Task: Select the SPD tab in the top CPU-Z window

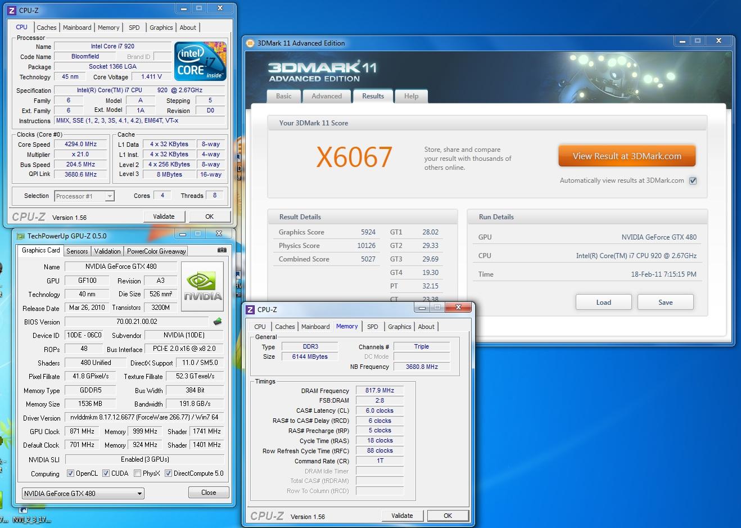Action: pyautogui.click(x=134, y=28)
